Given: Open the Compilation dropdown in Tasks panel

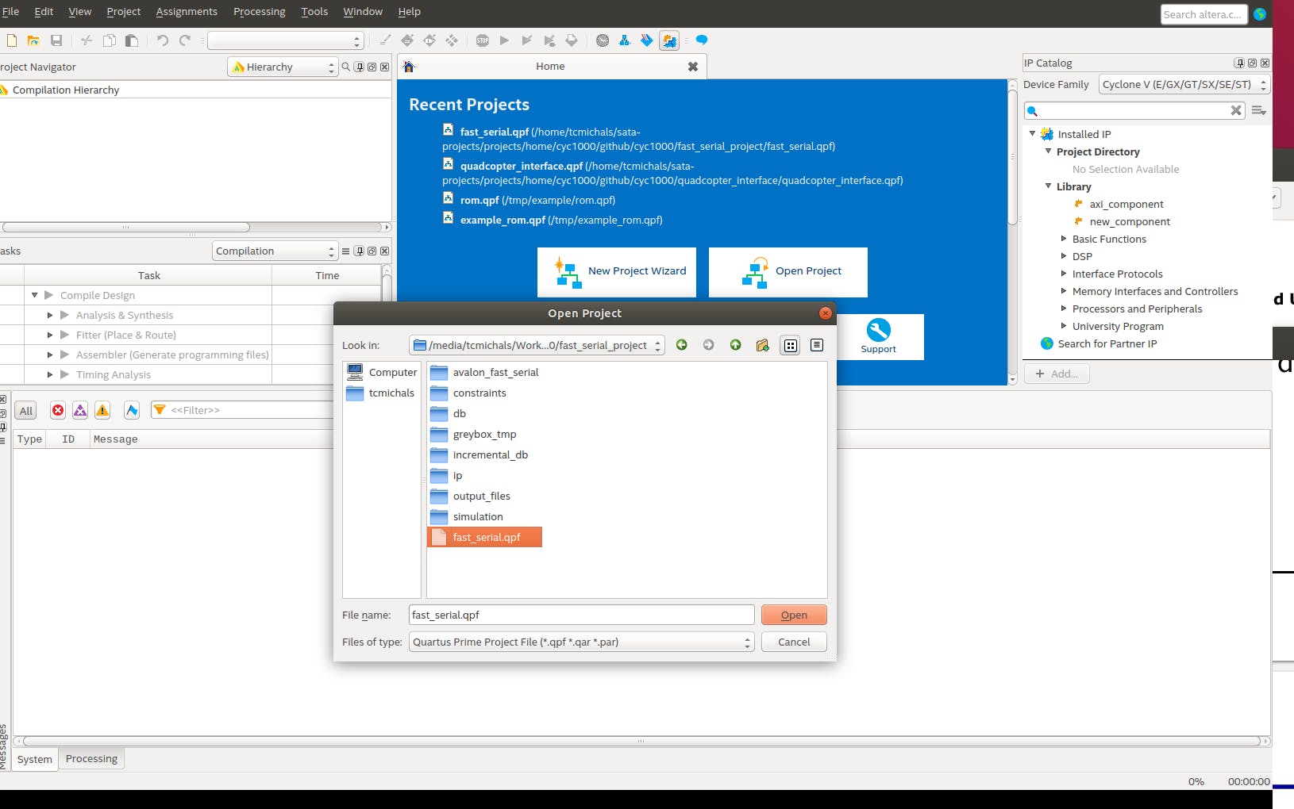Looking at the screenshot, I should [275, 251].
